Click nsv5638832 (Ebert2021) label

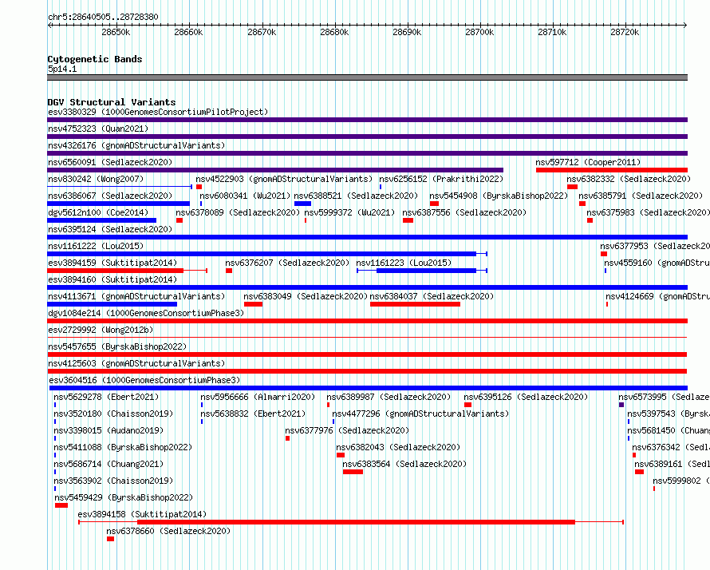coord(253,414)
